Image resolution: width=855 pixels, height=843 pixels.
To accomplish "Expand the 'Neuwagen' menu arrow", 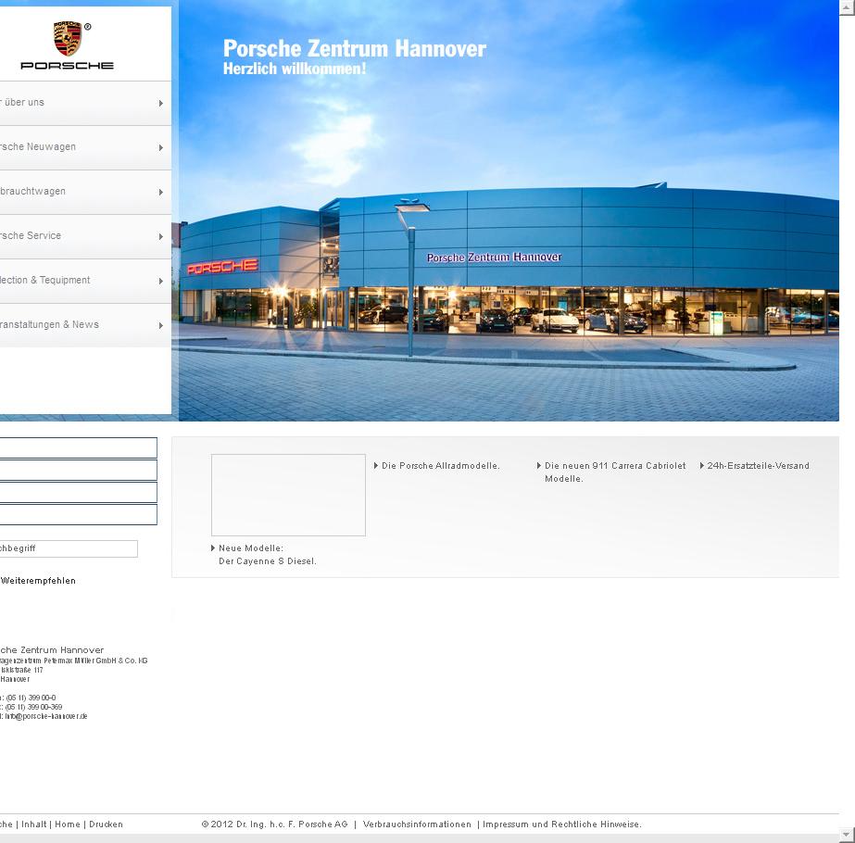I will click(161, 148).
